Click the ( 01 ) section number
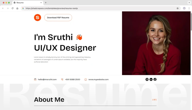Image resolution: width=192 pixels, height=110 pixels. [154, 100]
